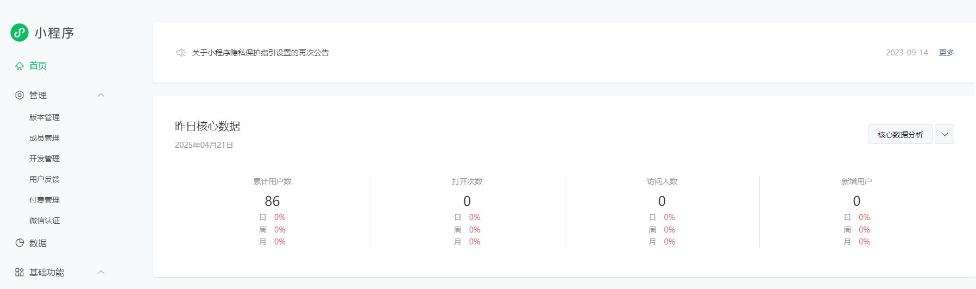Open the dropdown arrow next to 核心数据分析
Image resolution: width=976 pixels, height=289 pixels.
coord(944,134)
